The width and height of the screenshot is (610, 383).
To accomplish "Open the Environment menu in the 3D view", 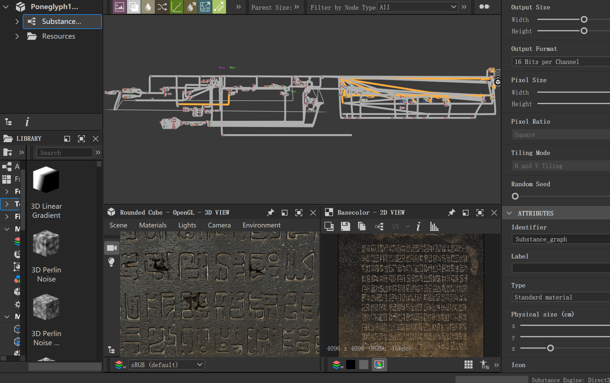I will coord(261,225).
